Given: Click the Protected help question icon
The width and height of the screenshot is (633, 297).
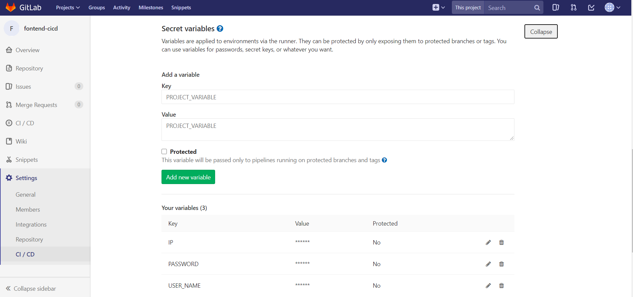Looking at the screenshot, I should click(384, 160).
